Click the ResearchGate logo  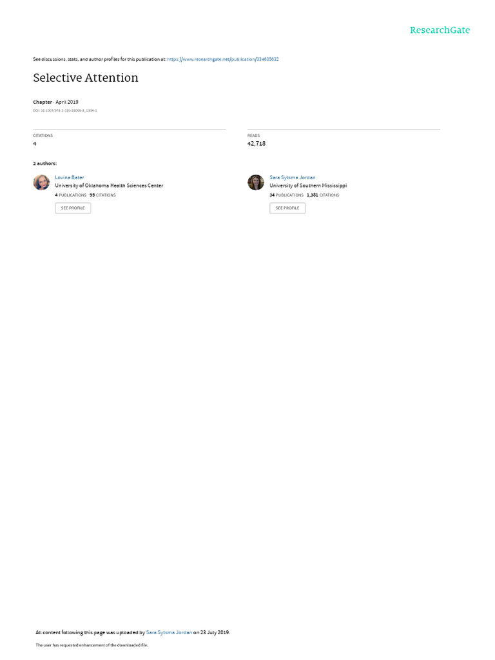(440, 30)
